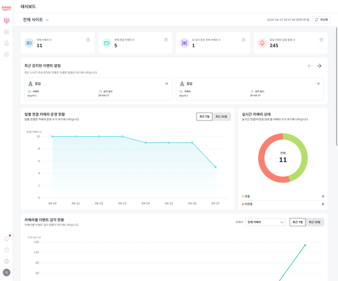
Task: Open the hexagon settings icon in sidebar
Action: (x=7, y=55)
